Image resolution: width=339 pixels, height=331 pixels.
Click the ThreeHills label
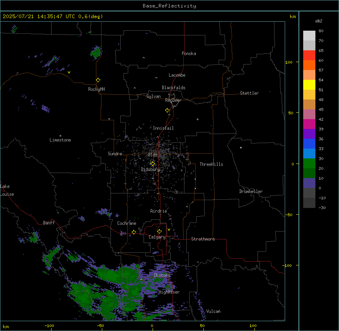pos(211,164)
